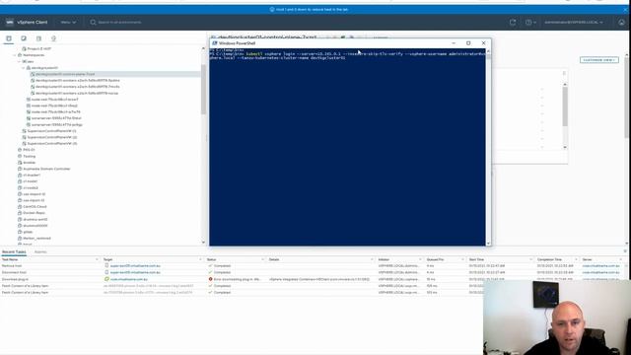
Task: Click the PowerShell window title bar icon
Action: tap(215, 43)
